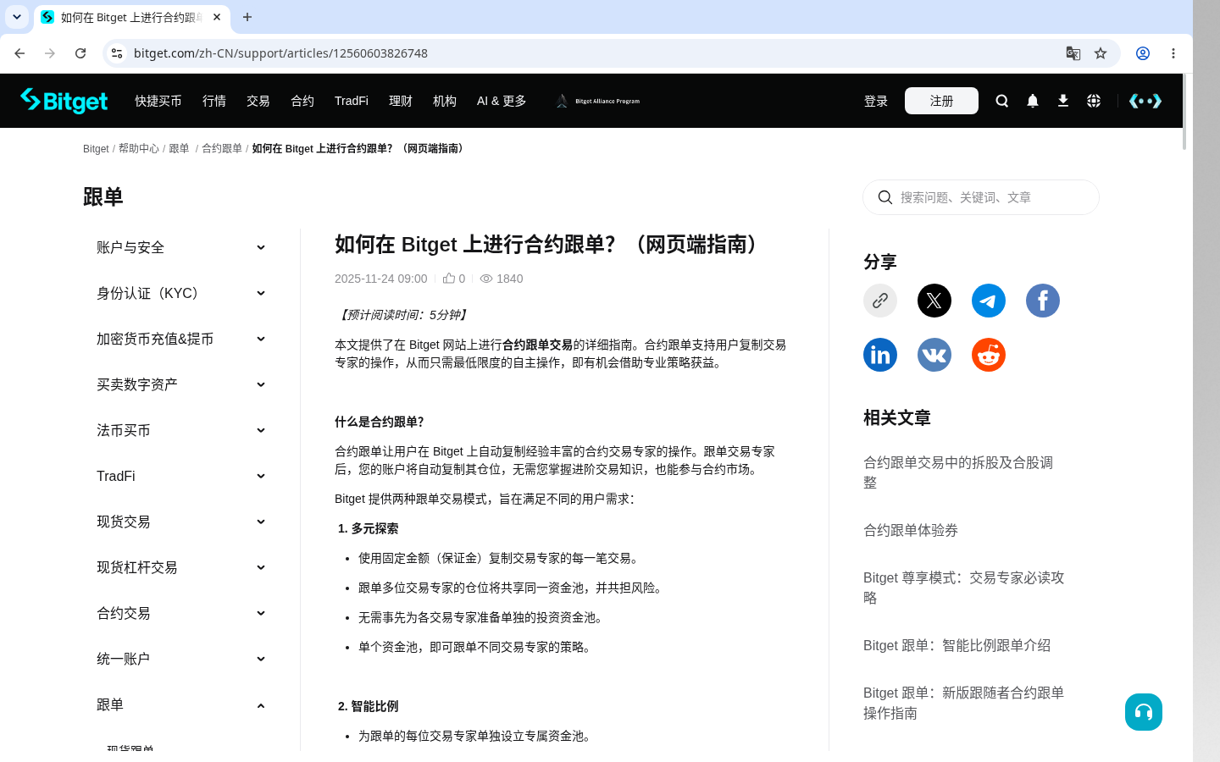1220x762 pixels.
Task: Expand the 法币买币 sidebar section
Action: click(x=181, y=430)
